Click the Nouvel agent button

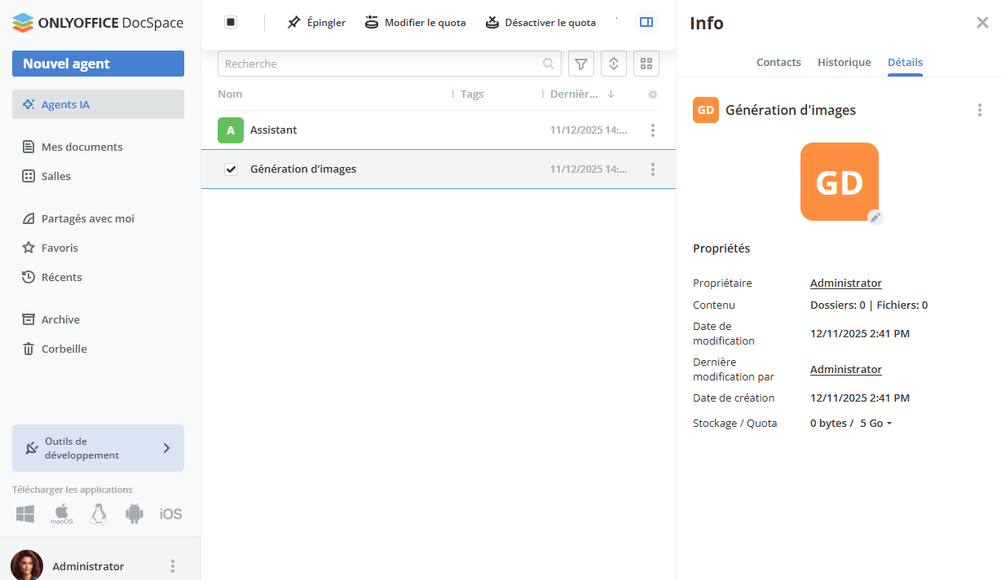[x=98, y=64]
